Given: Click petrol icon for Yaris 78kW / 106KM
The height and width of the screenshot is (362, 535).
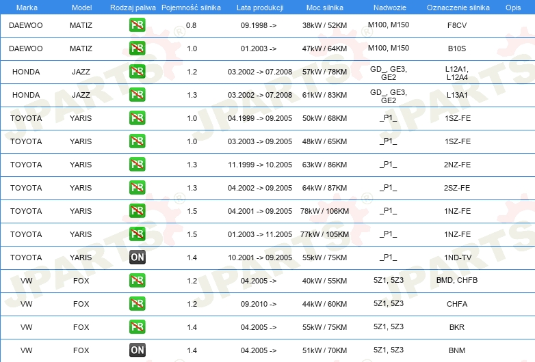Looking at the screenshot, I should (137, 211).
